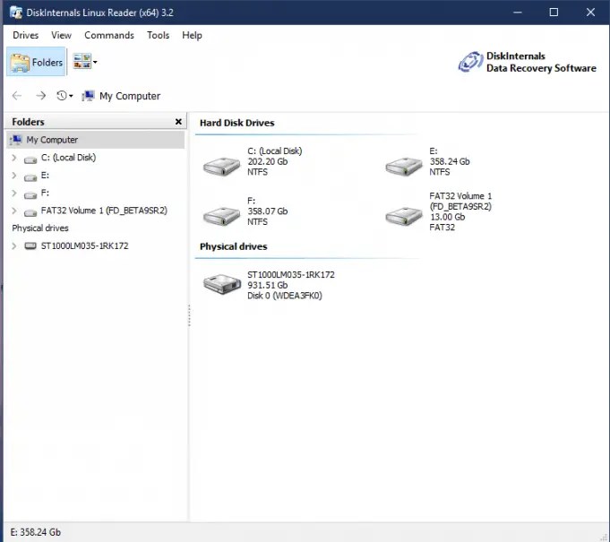Click the ST1000LM035-1RK172 physical disk icon
Screen dimensions: 610x542
pos(222,284)
